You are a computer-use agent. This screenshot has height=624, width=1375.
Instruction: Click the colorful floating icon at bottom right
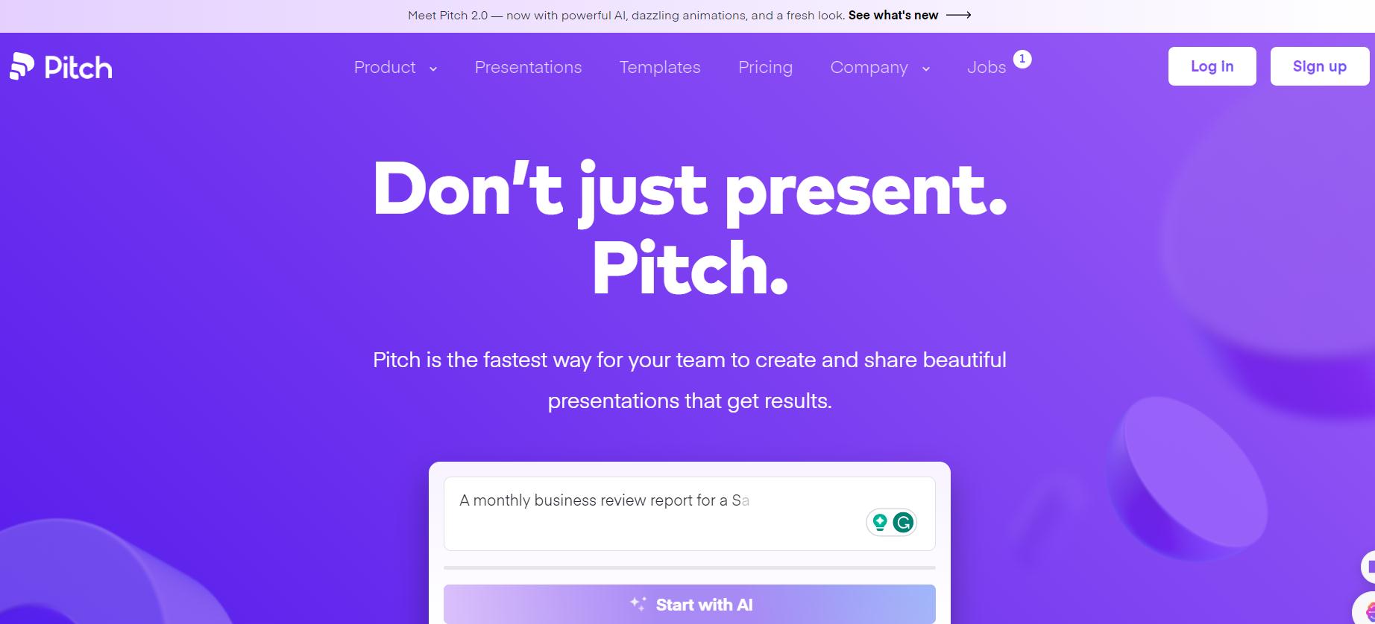1370,613
